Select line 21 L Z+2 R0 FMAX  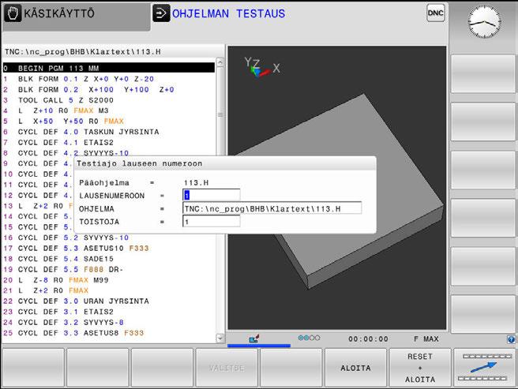tap(109, 290)
